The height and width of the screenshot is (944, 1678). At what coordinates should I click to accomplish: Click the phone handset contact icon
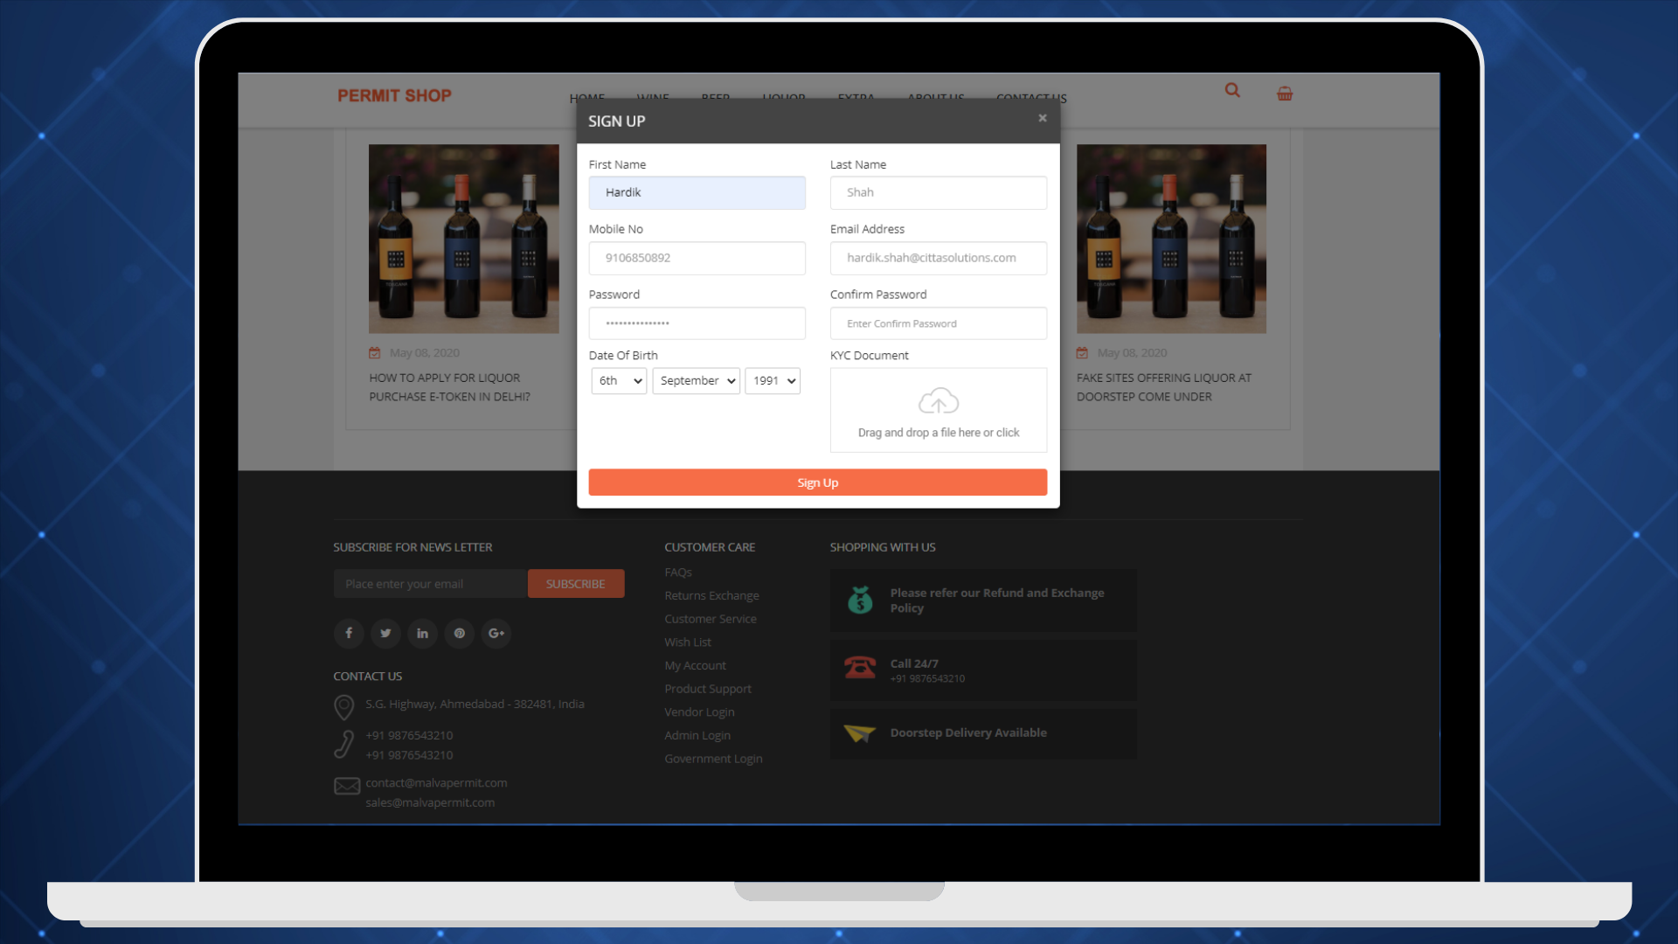click(x=344, y=745)
